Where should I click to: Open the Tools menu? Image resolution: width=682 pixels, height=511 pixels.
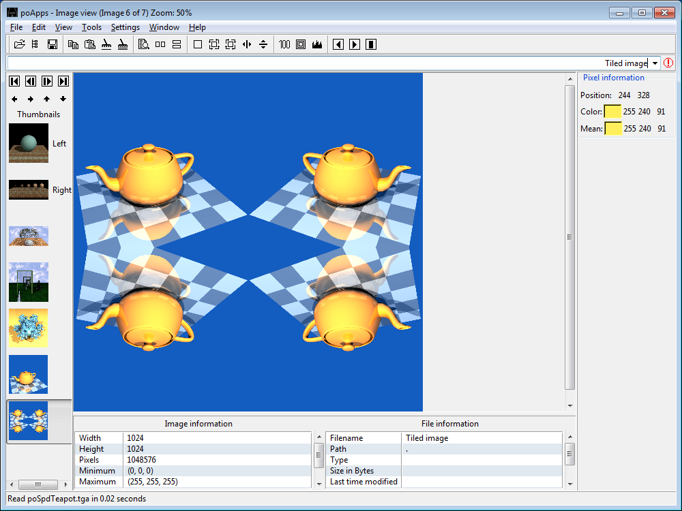tap(91, 27)
